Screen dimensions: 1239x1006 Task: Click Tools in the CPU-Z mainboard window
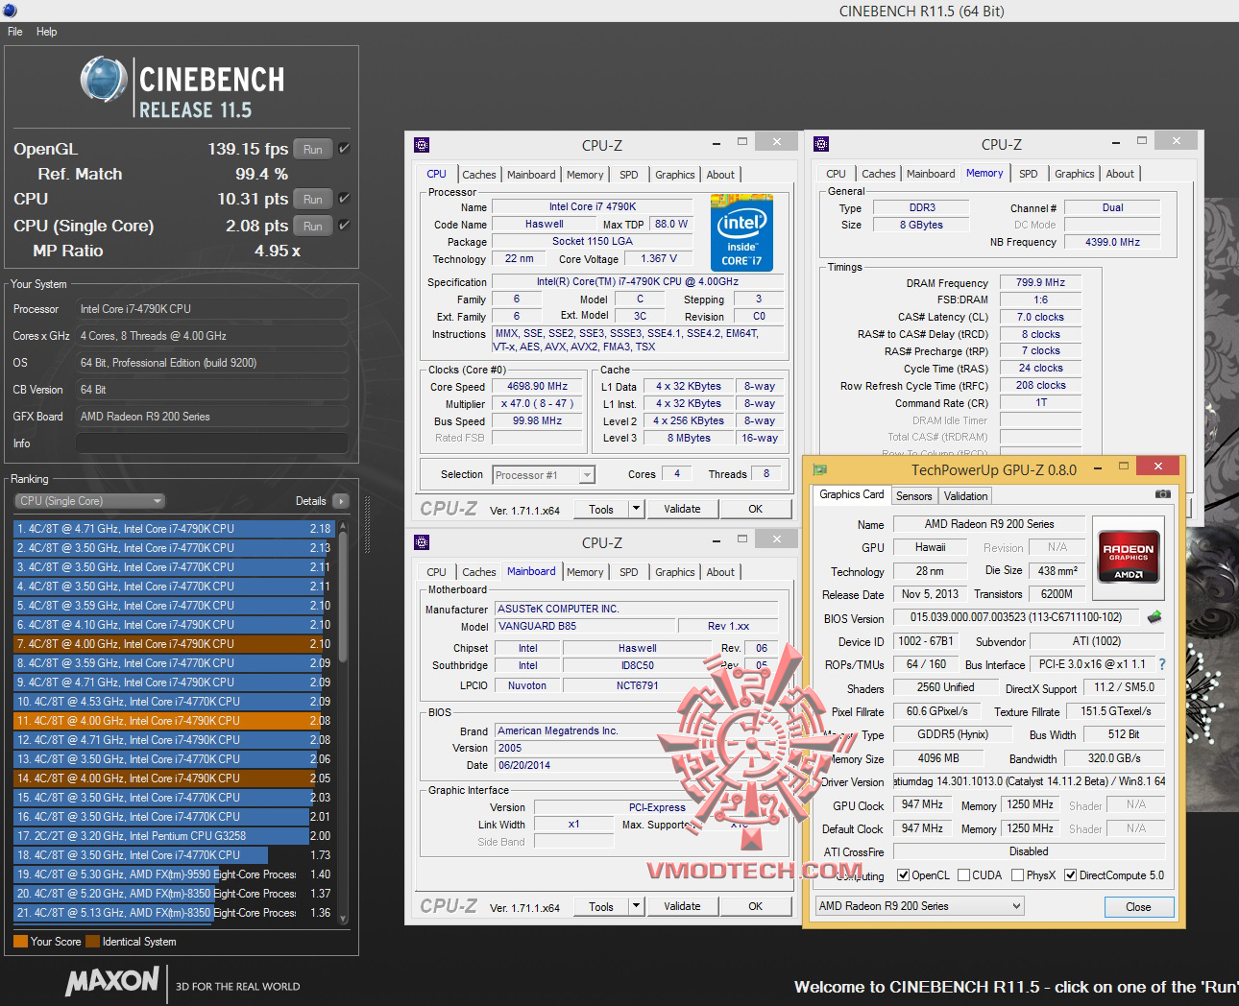coord(601,906)
